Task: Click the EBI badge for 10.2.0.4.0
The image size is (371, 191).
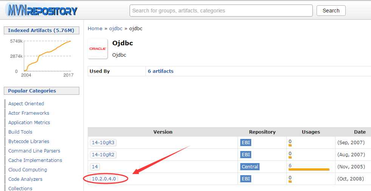Action: pos(246,179)
